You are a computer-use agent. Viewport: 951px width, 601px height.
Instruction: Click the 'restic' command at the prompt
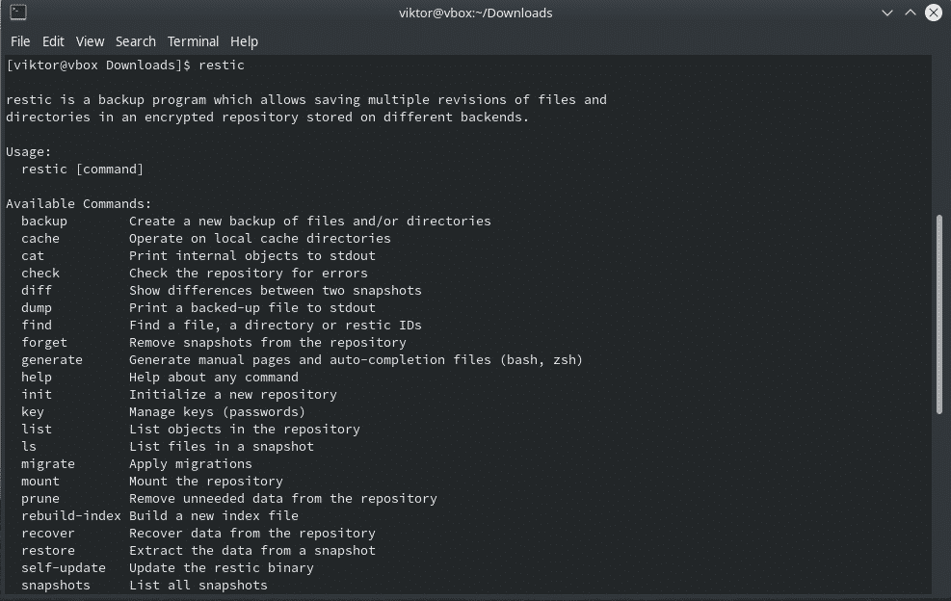[222, 65]
